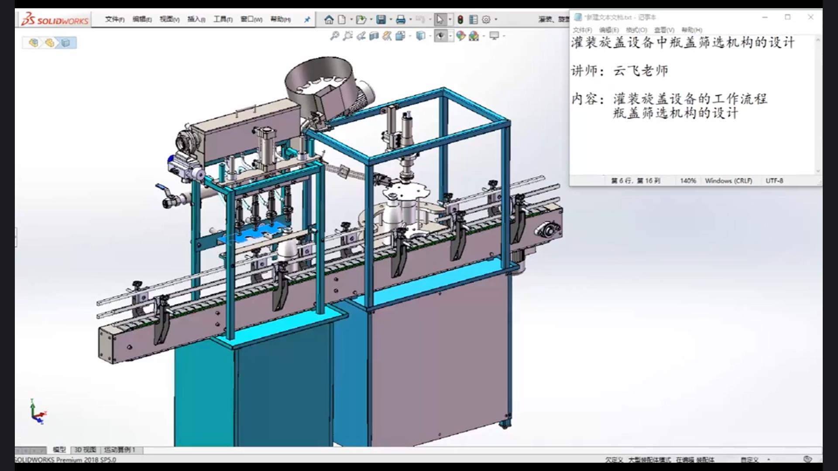Click the 欠定义 status text
The image size is (838, 471).
pyautogui.click(x=614, y=460)
